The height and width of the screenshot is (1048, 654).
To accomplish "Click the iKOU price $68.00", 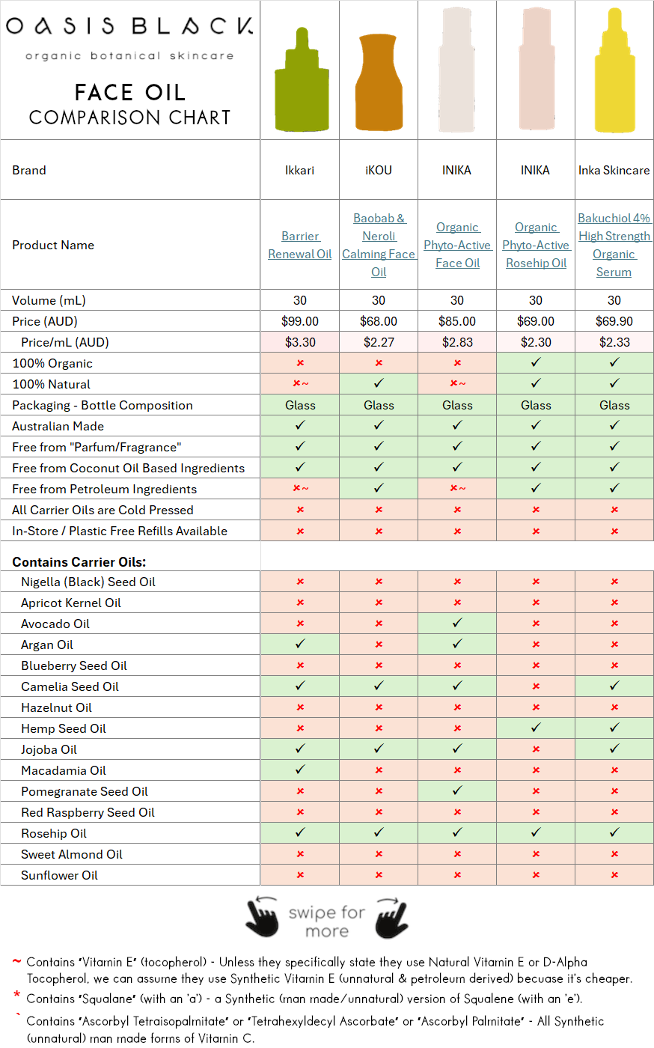I will coord(379,321).
